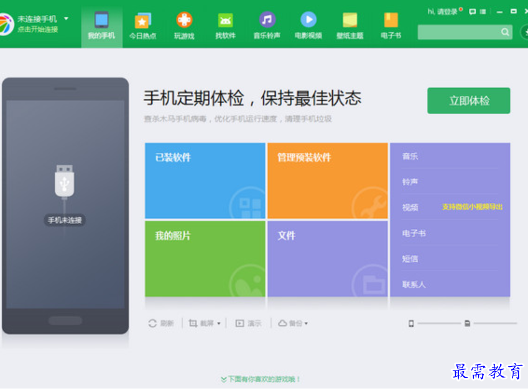Viewport: 528px width, 391px height.
Task: Open the 管理预装软件 tile
Action: [328, 181]
